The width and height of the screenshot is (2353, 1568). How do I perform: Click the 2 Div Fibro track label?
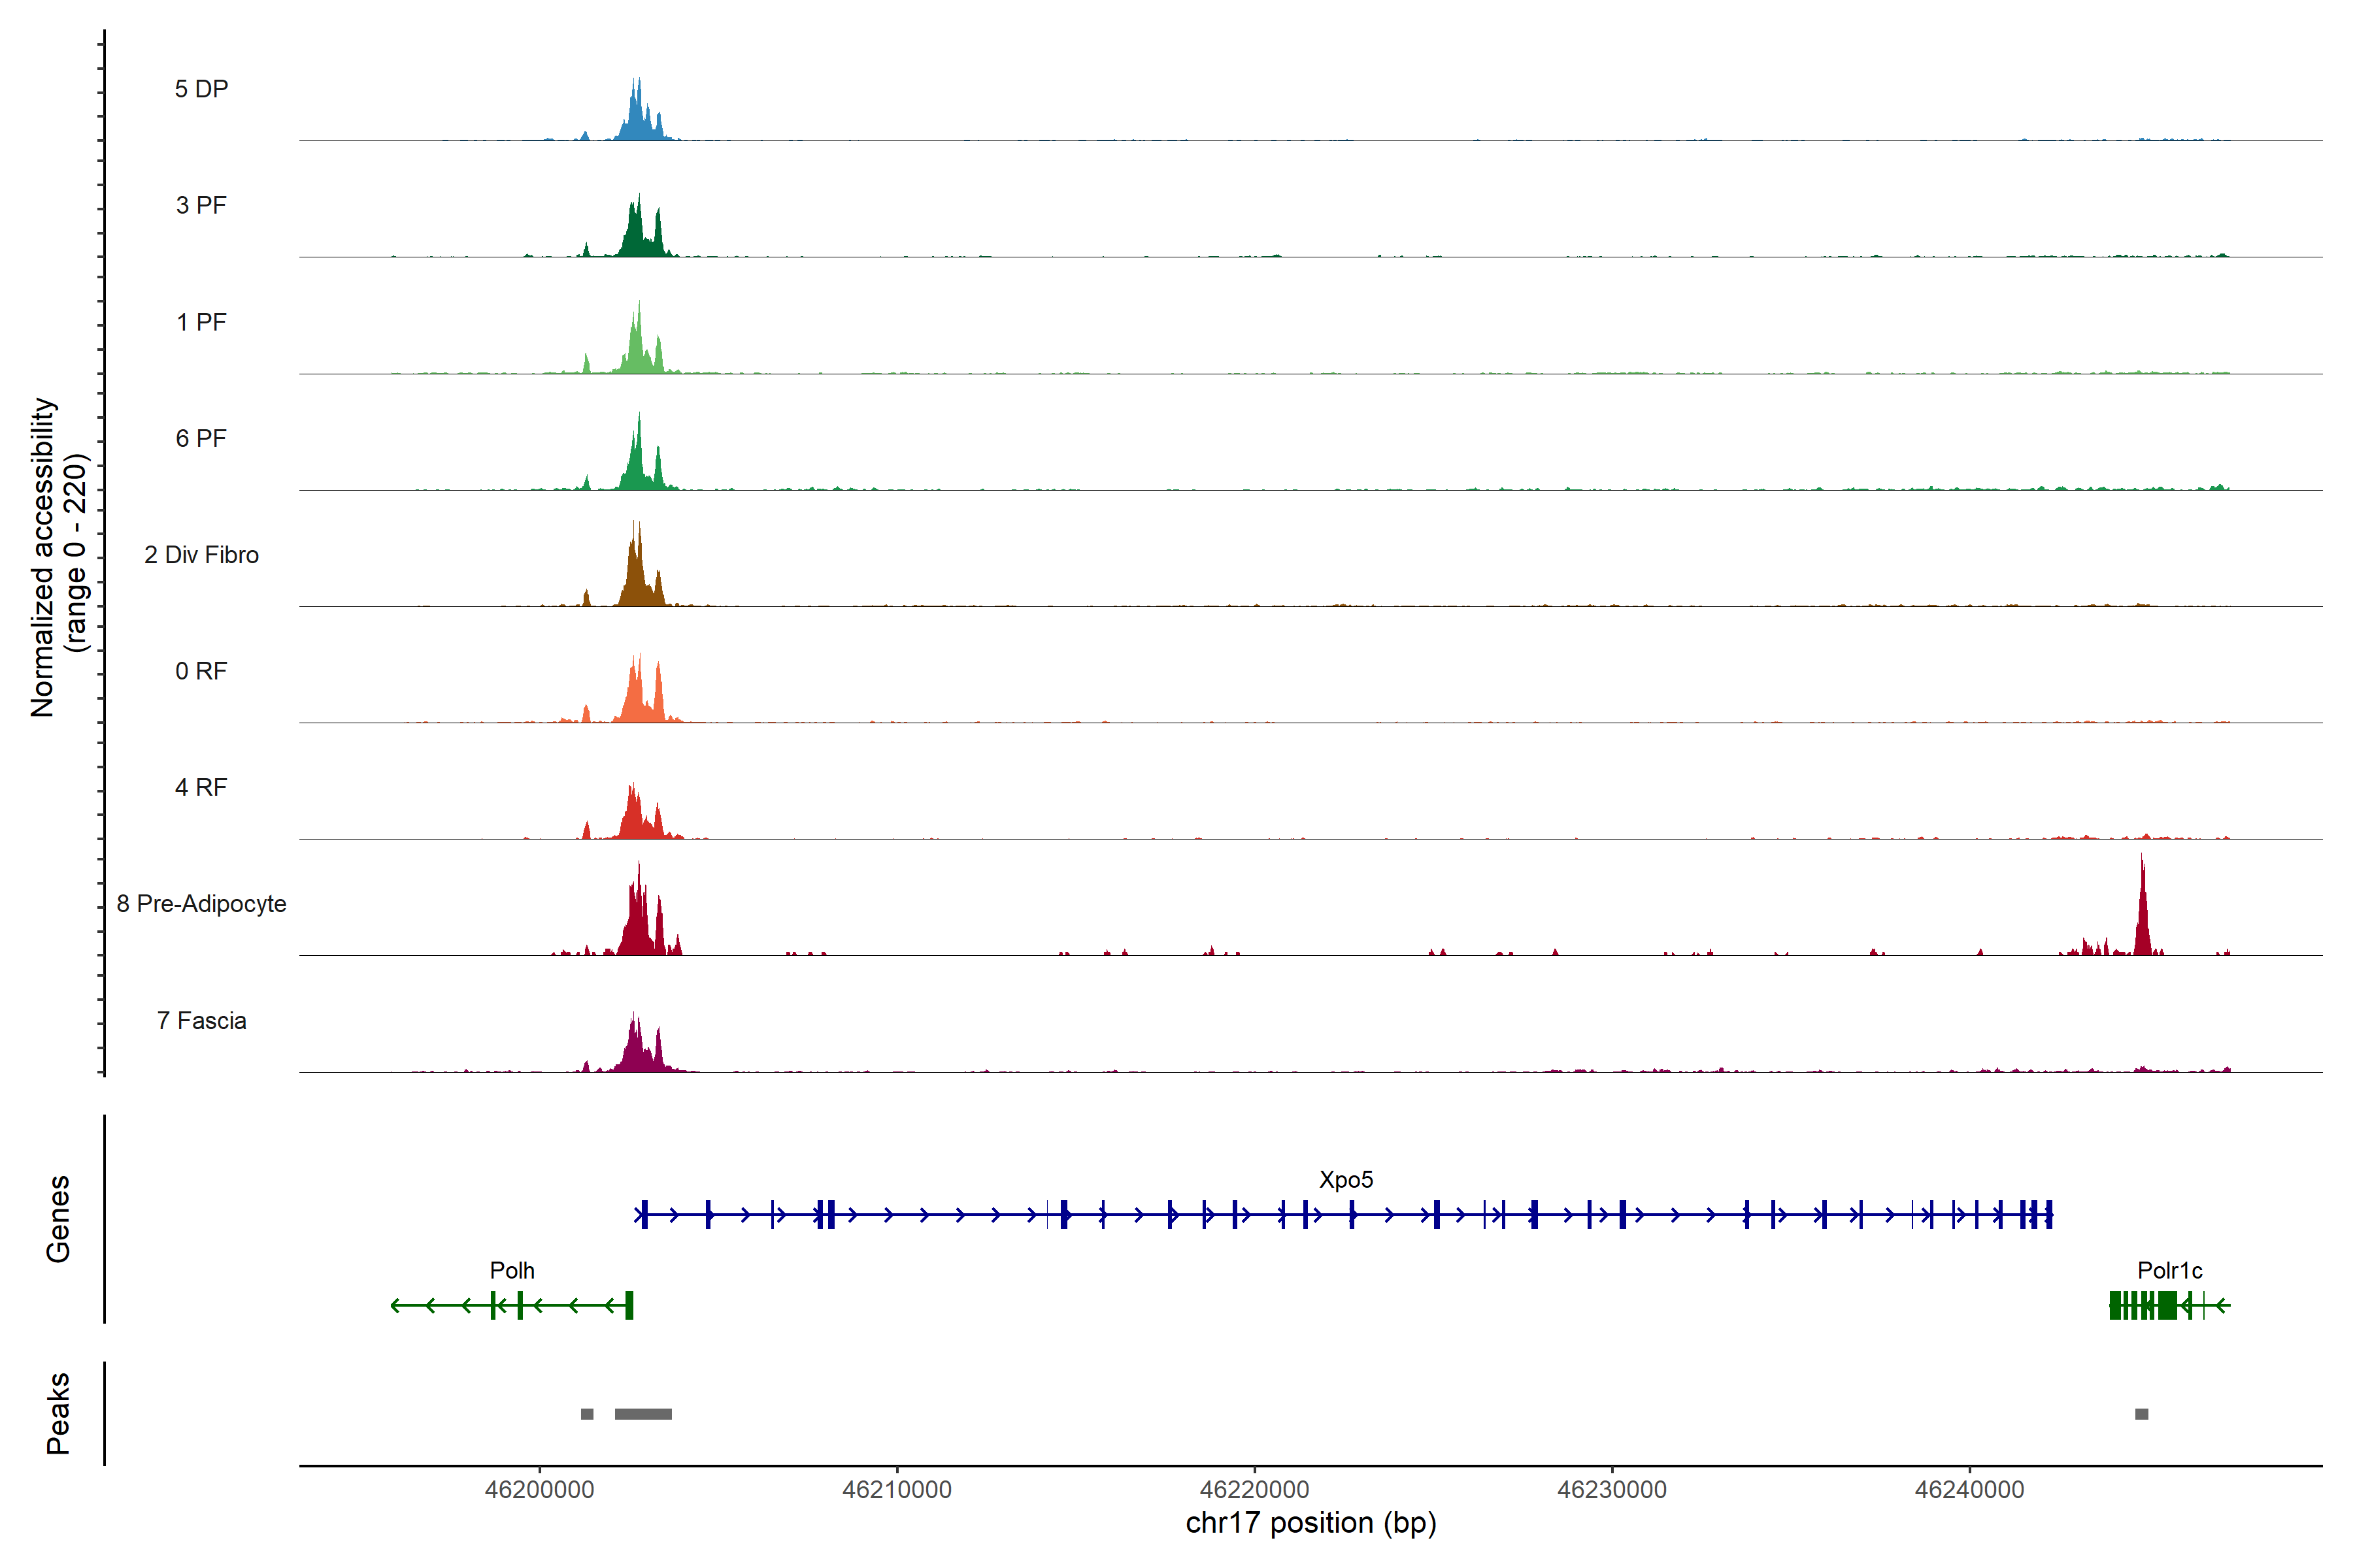(x=201, y=554)
